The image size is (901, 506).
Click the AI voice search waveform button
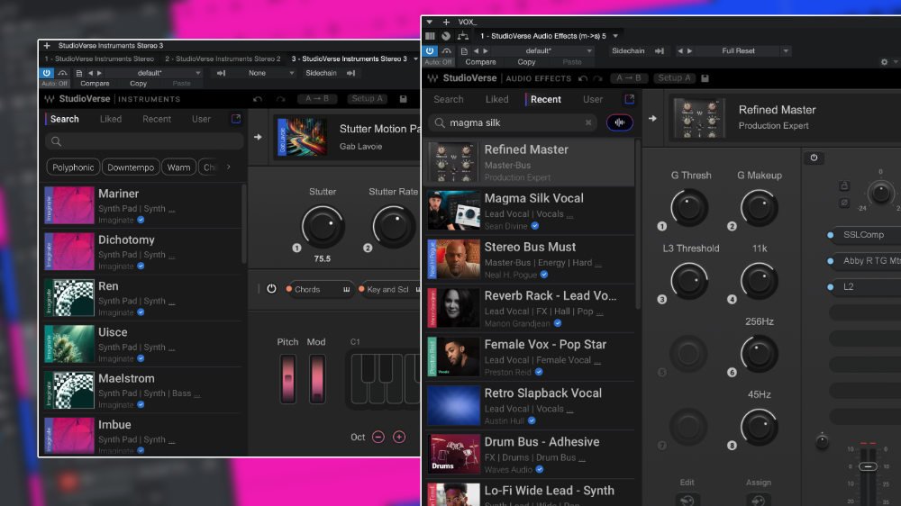(x=620, y=122)
